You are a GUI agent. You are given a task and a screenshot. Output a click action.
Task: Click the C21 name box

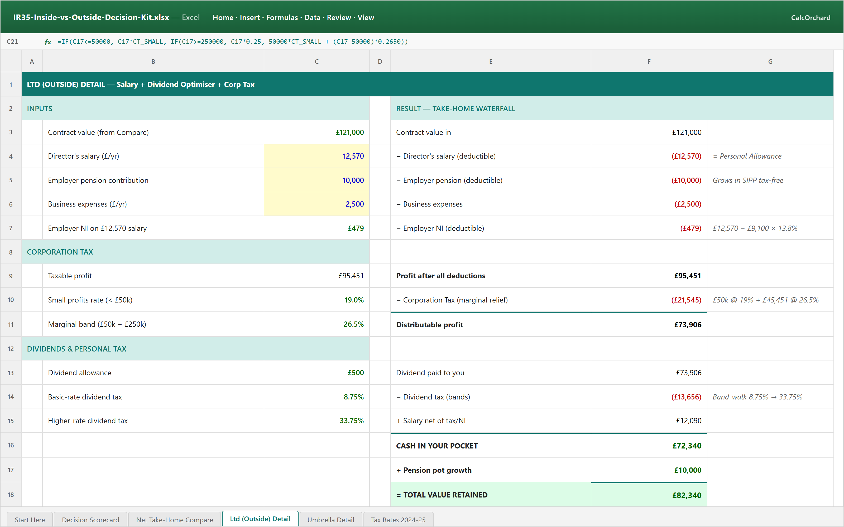pos(13,41)
